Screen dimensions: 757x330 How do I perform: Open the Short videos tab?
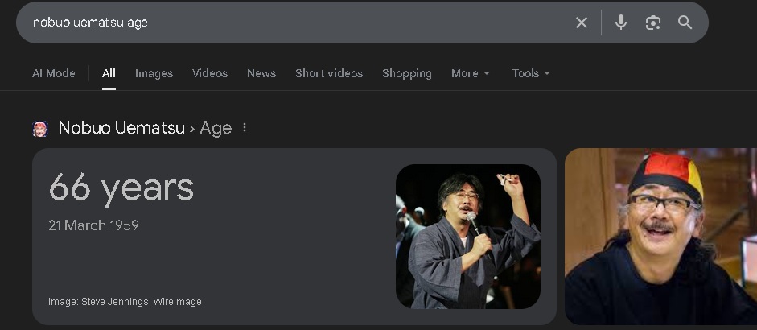(329, 73)
